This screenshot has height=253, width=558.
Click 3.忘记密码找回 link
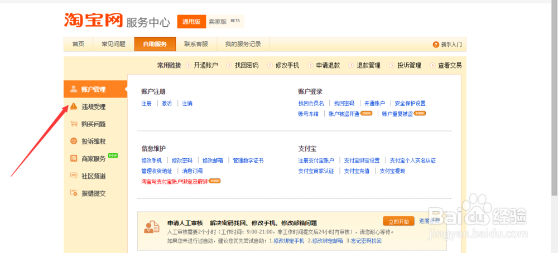click(364, 241)
